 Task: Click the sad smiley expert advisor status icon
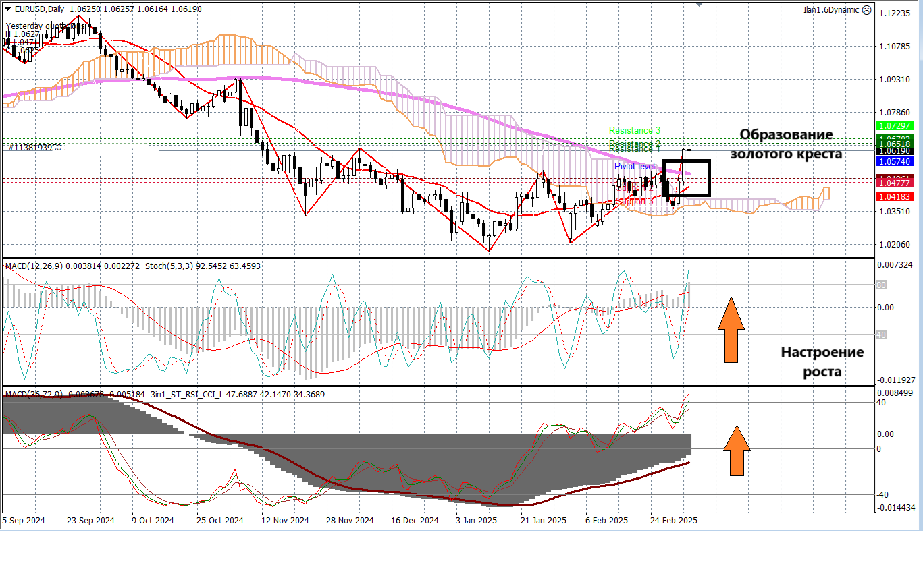[x=867, y=10]
